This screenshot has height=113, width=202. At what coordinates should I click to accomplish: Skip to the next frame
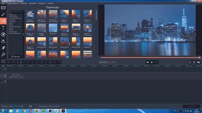coord(156,62)
